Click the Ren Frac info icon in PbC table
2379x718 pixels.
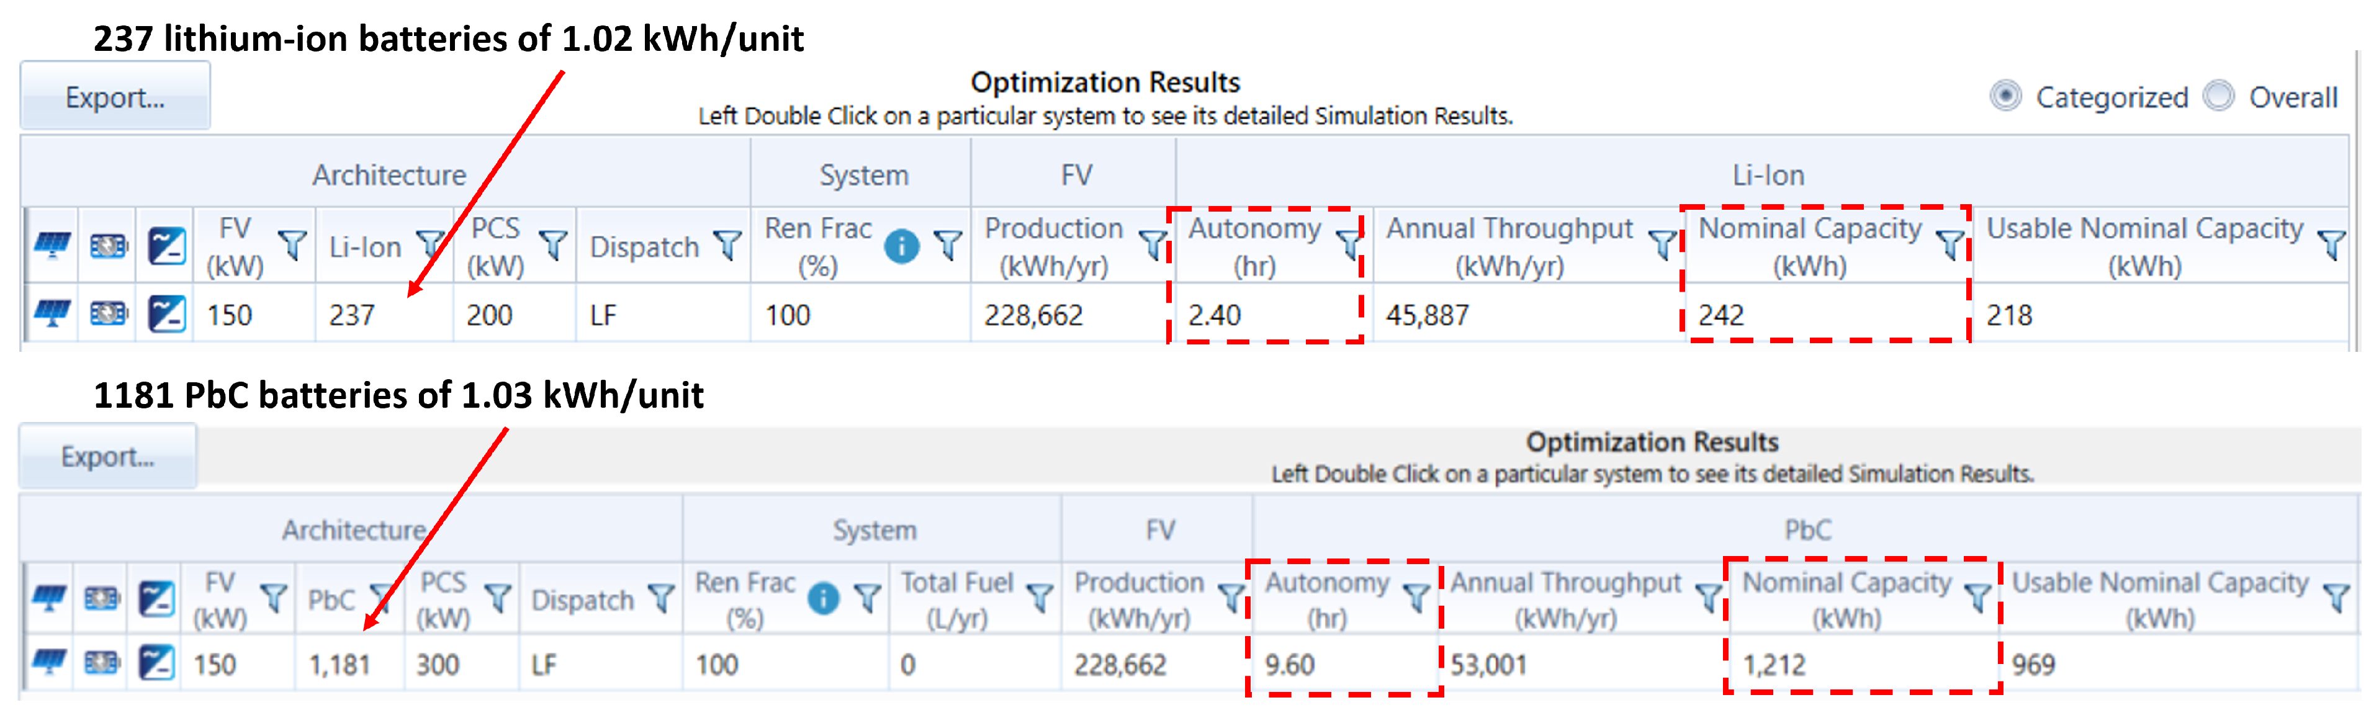click(823, 599)
